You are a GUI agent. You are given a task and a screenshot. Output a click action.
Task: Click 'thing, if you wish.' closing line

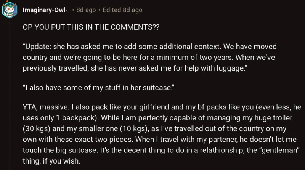coord(51,161)
